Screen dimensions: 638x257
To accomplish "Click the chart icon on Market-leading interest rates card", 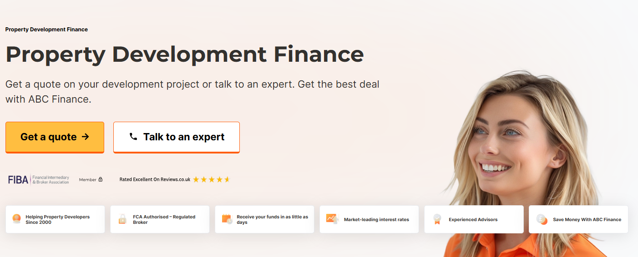I will (x=332, y=219).
